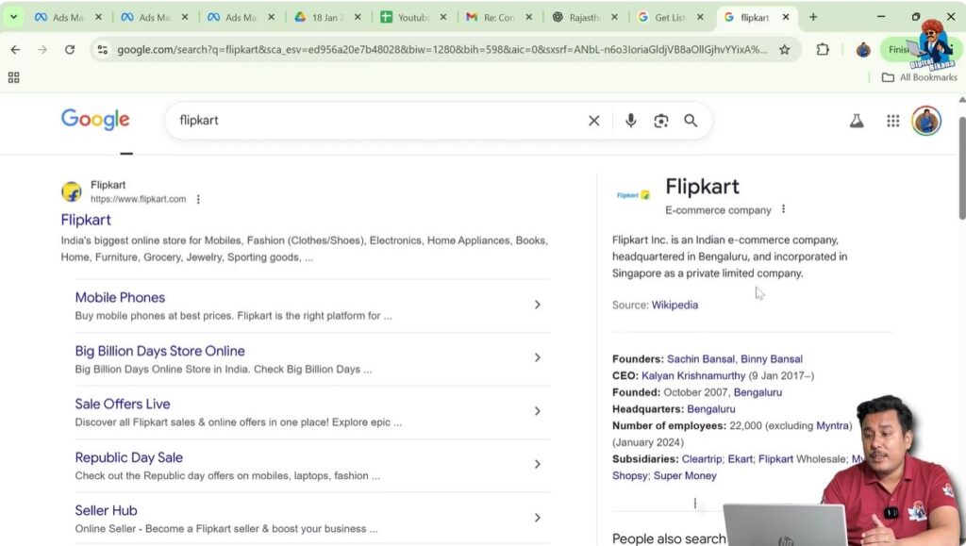This screenshot has height=546, width=966.
Task: Click inside the flipkart search input field
Action: point(377,121)
